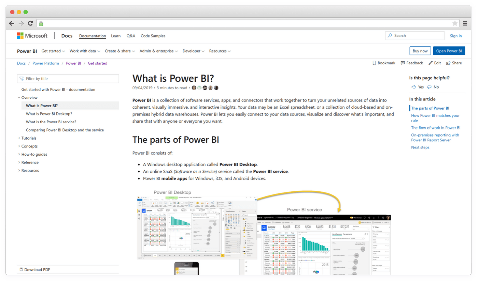Expand Resources section in sidebar
The image size is (478, 283).
click(x=19, y=171)
